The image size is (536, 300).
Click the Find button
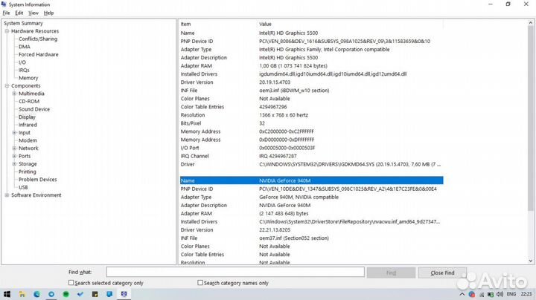point(391,273)
